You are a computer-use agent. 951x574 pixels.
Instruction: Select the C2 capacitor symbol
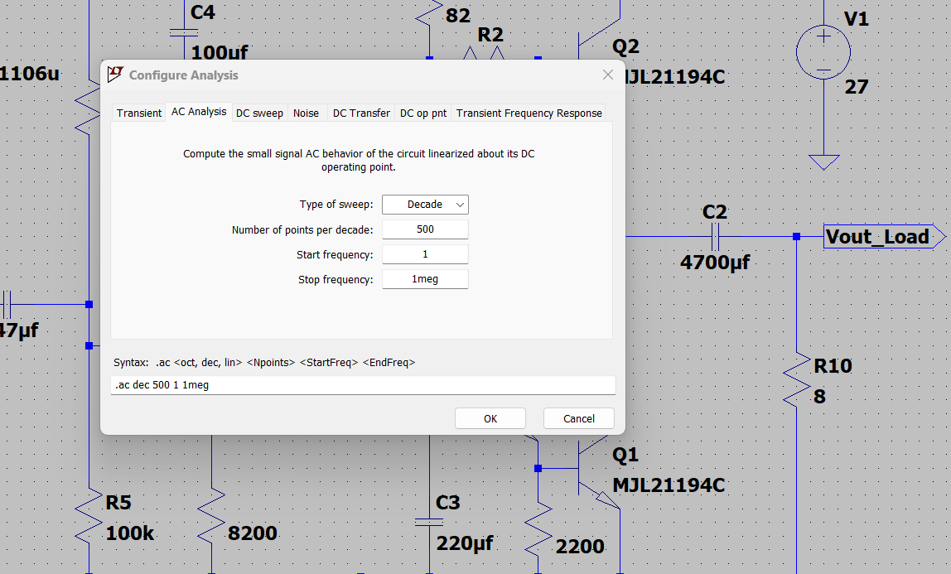(714, 236)
